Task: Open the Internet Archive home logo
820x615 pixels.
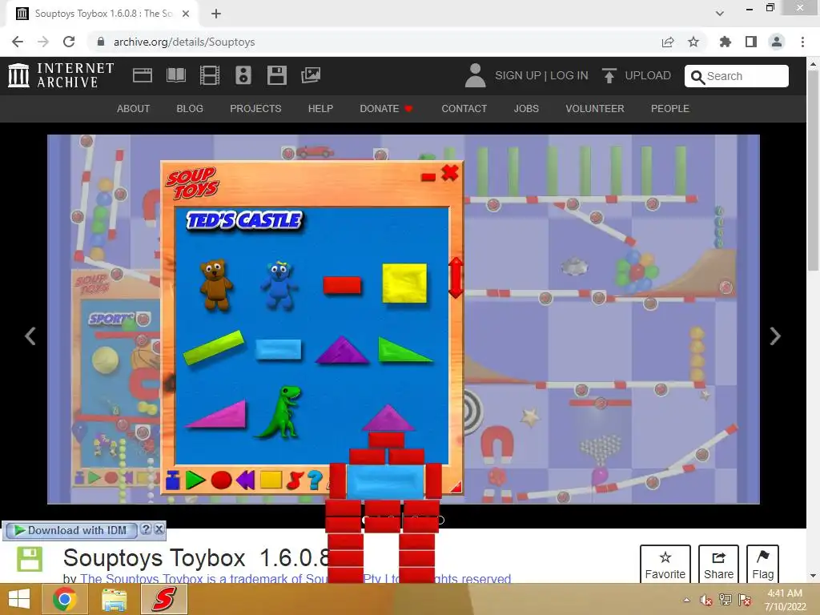Action: (x=61, y=75)
